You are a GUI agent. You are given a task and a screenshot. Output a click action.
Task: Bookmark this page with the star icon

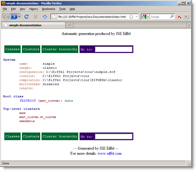point(131,17)
